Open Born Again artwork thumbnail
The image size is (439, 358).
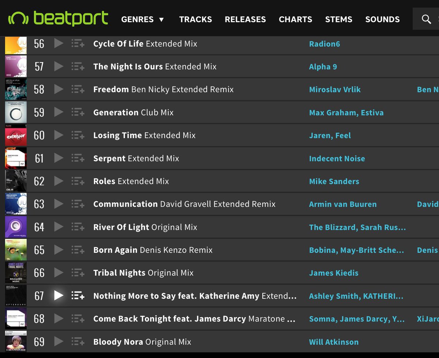[x=16, y=250]
